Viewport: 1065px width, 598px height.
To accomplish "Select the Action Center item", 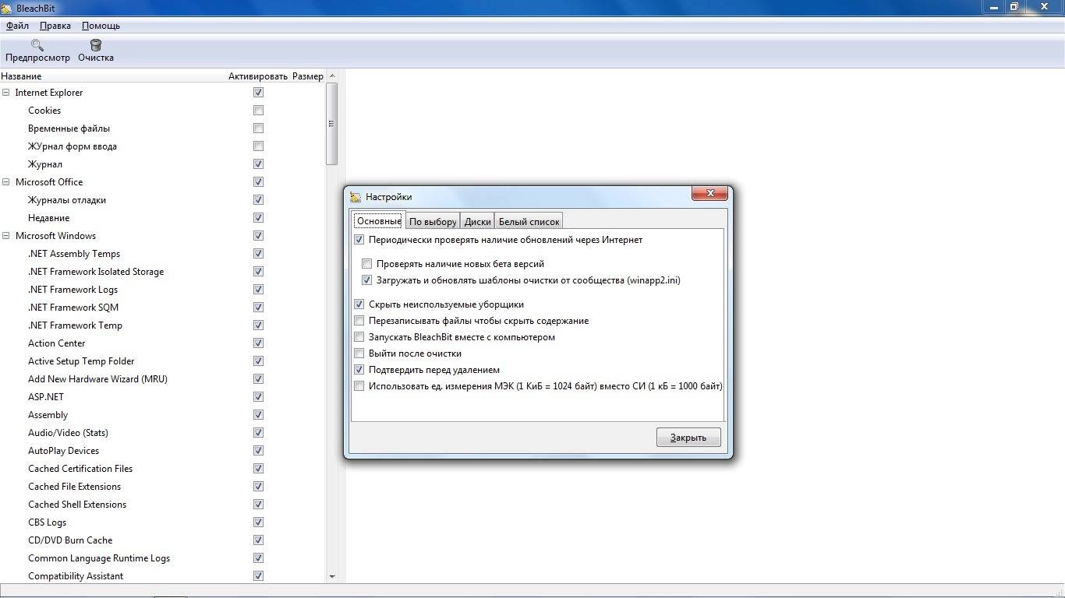I will [57, 343].
